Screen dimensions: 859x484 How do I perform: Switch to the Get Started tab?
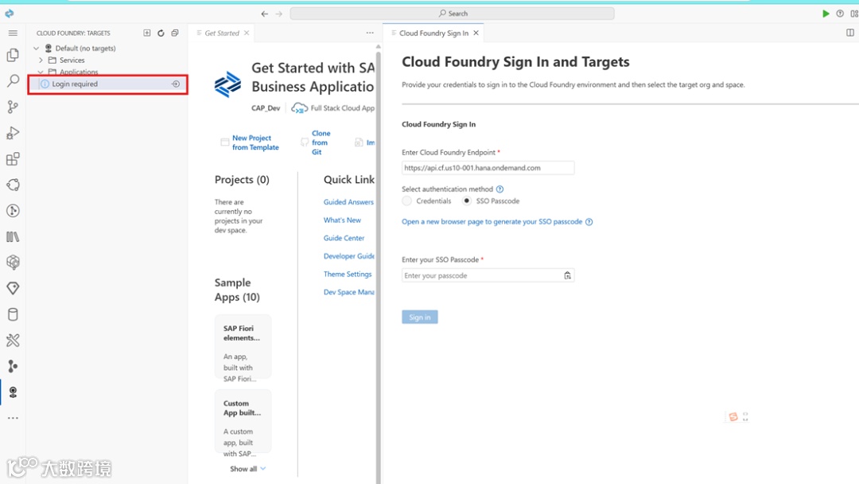point(222,33)
